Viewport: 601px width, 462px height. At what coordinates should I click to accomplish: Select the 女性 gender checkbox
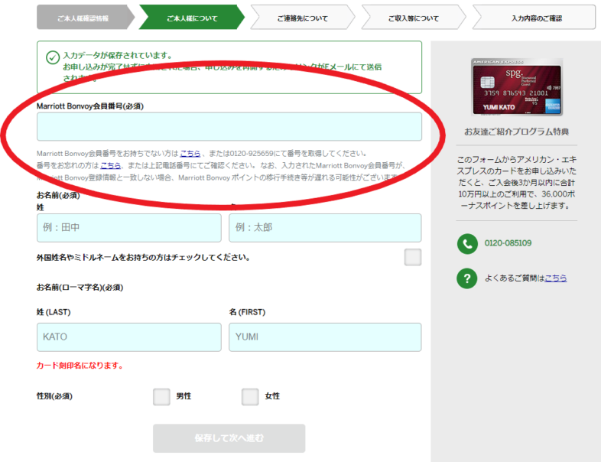tap(250, 396)
